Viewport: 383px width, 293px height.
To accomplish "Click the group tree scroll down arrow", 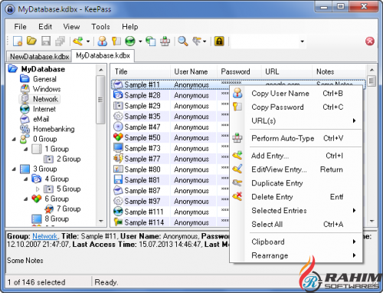I will tap(101, 221).
